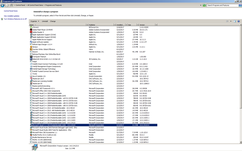Sort by the Version column header
Screen dimensions: 242x151
click(147, 25)
